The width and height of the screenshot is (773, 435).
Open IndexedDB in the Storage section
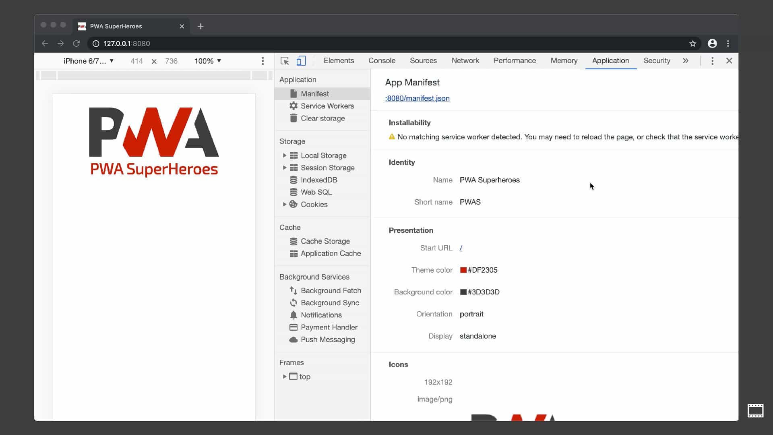[x=318, y=180]
